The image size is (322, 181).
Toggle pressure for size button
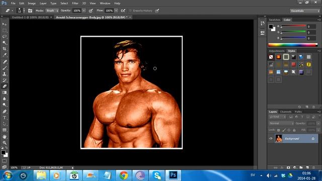157,11
